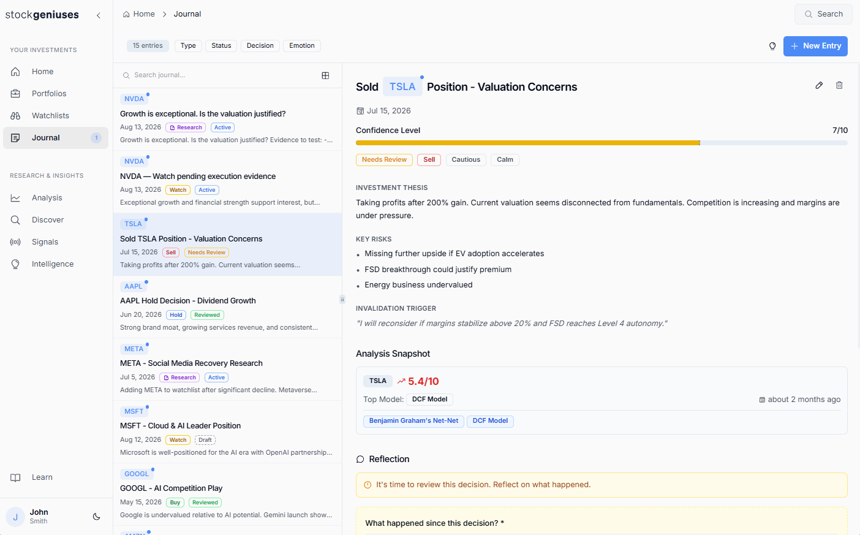
Task: Click the Needs Review tag in the detail pane
Action: tap(384, 160)
